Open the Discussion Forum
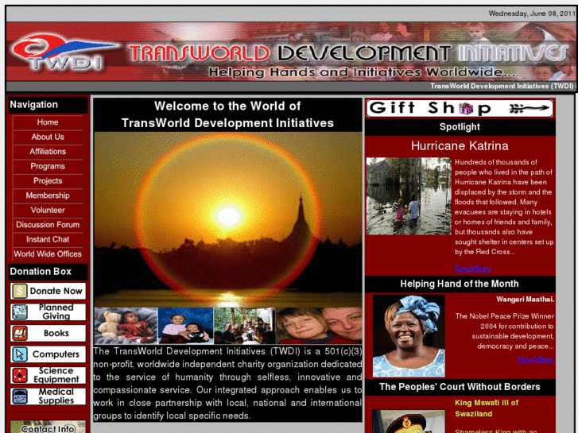Screen dimensions: 578x433 coord(48,225)
